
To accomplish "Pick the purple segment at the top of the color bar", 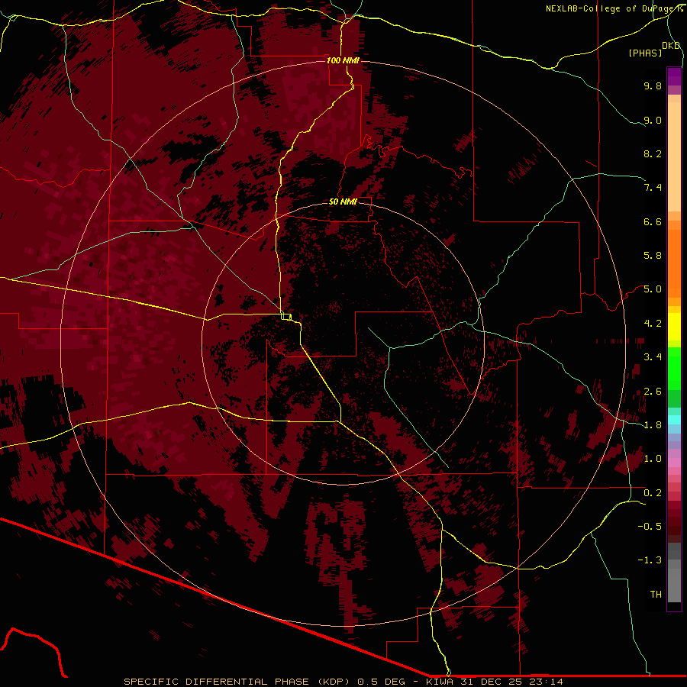I will pyautogui.click(x=674, y=76).
